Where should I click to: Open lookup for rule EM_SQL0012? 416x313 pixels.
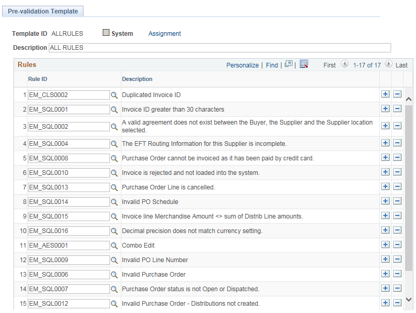coord(114,304)
